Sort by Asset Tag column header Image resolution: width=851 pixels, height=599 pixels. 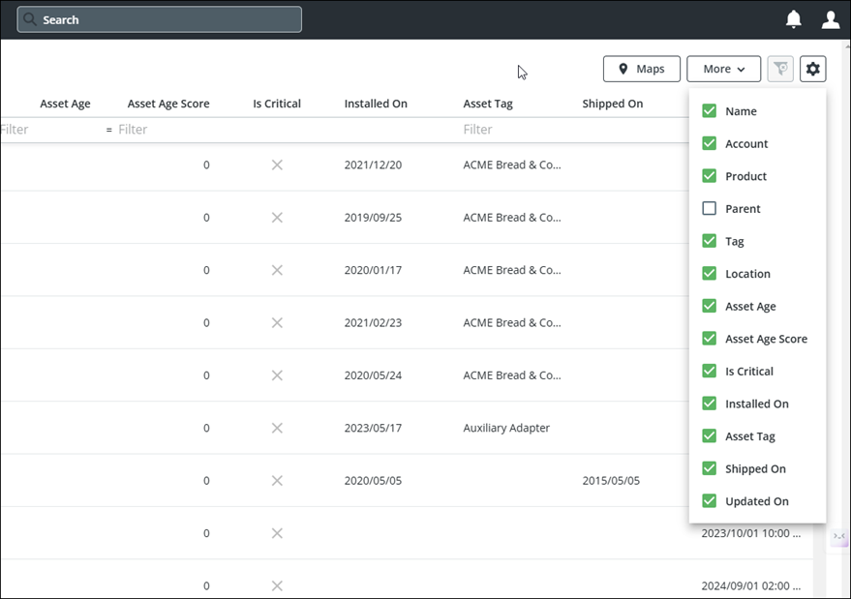488,104
